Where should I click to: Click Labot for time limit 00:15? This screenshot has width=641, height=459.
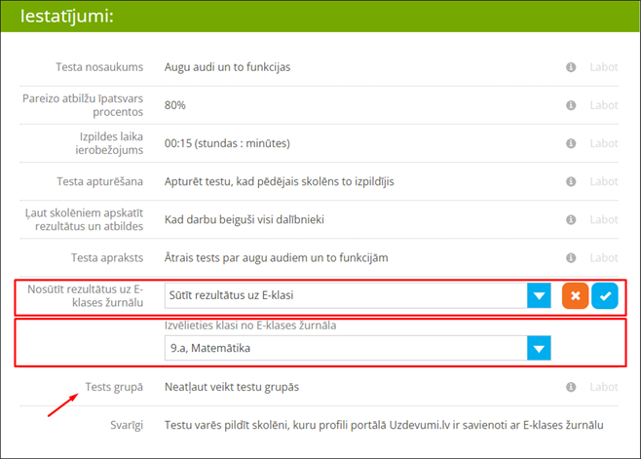coord(603,143)
